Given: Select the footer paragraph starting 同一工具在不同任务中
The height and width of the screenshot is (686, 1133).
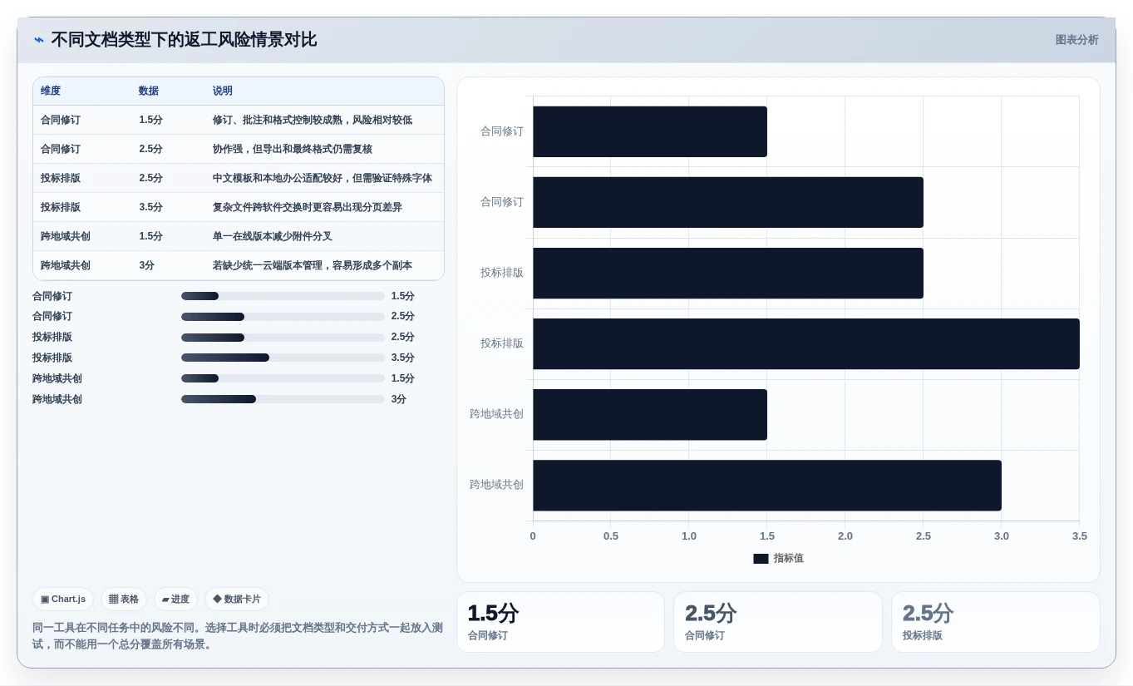Looking at the screenshot, I should pyautogui.click(x=238, y=636).
